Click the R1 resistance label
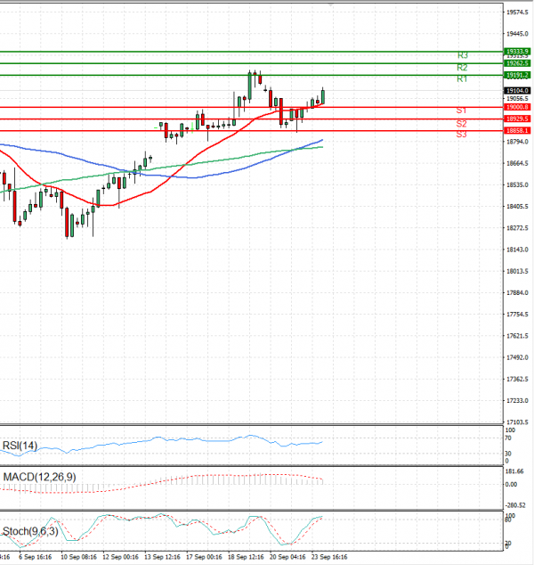This screenshot has width=534, height=565. (x=463, y=79)
